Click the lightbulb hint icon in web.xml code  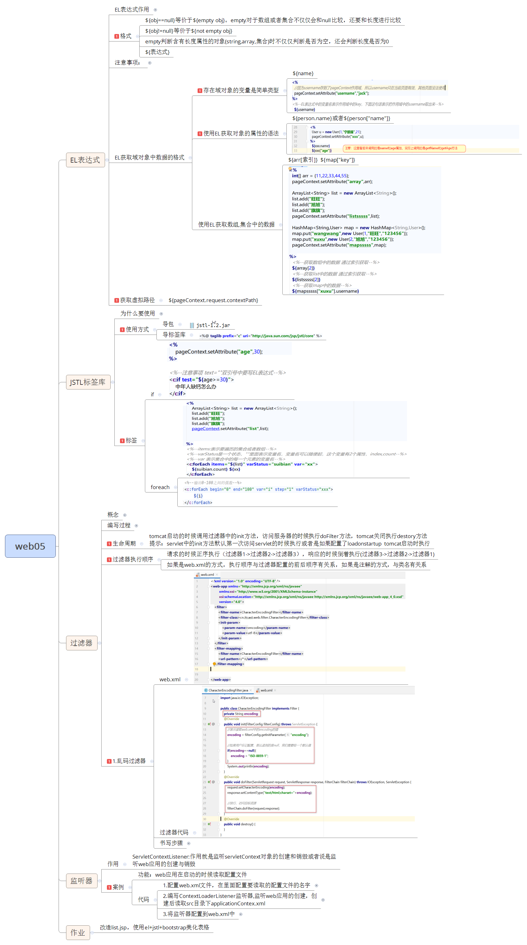pyautogui.click(x=214, y=664)
